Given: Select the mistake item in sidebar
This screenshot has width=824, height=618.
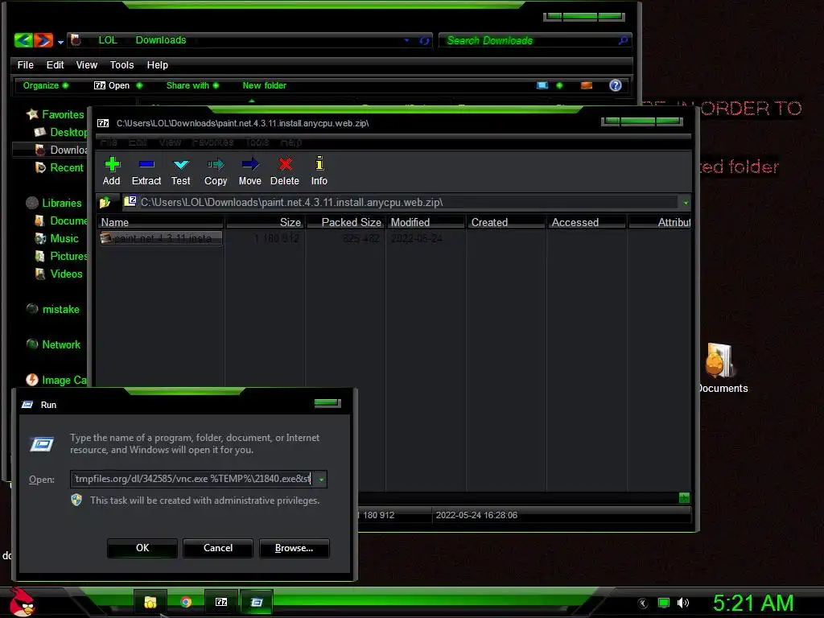Looking at the screenshot, I should [x=53, y=309].
